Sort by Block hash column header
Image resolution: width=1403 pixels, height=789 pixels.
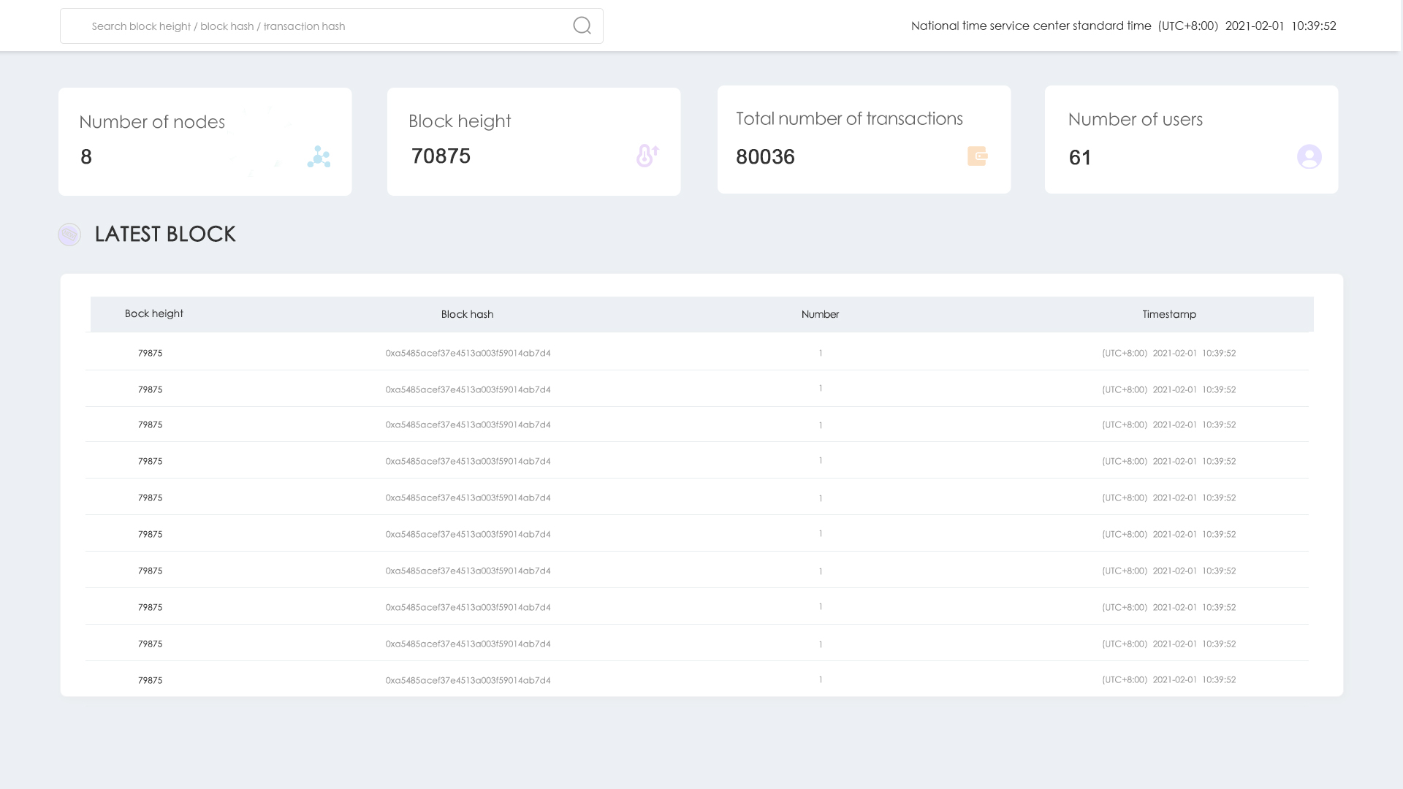click(x=467, y=314)
